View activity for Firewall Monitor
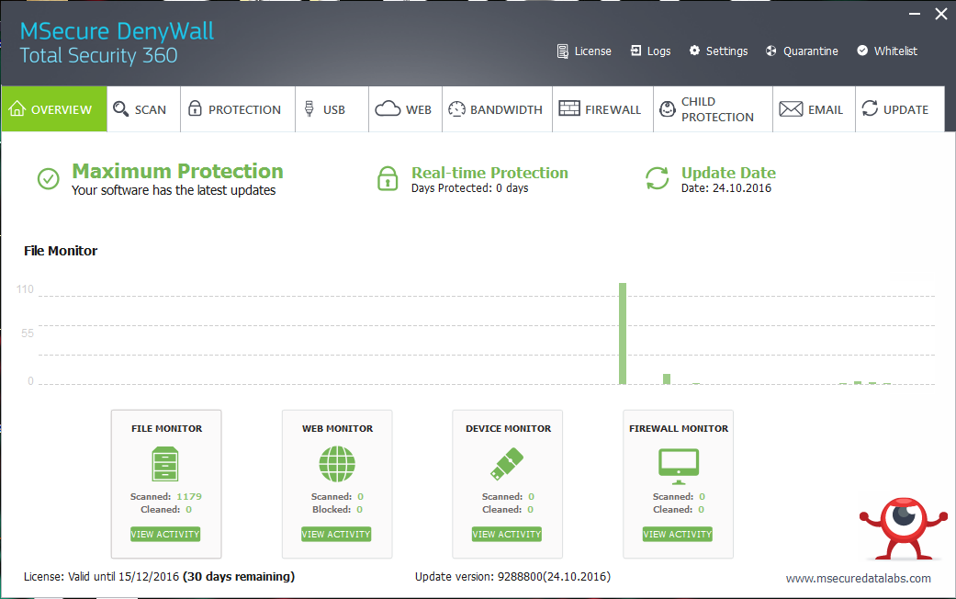 coord(678,535)
